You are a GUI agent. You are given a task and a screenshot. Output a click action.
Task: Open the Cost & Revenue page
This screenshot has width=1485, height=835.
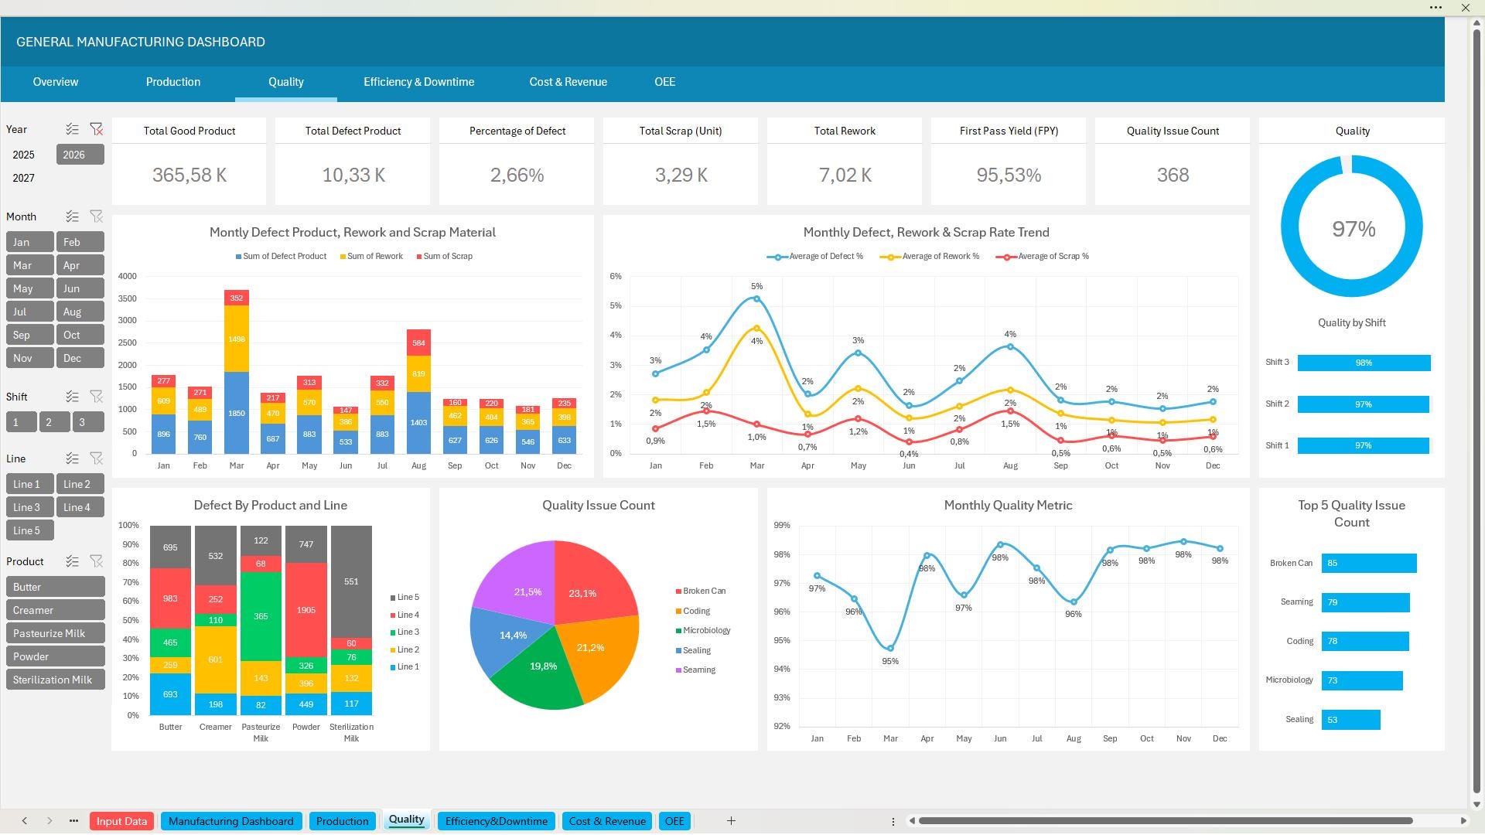coord(568,82)
